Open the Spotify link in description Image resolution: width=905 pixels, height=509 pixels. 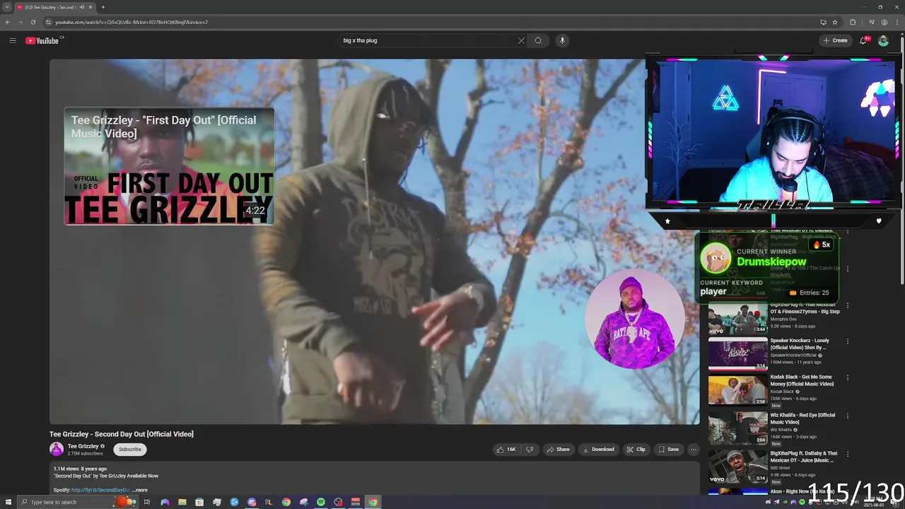pyautogui.click(x=101, y=490)
